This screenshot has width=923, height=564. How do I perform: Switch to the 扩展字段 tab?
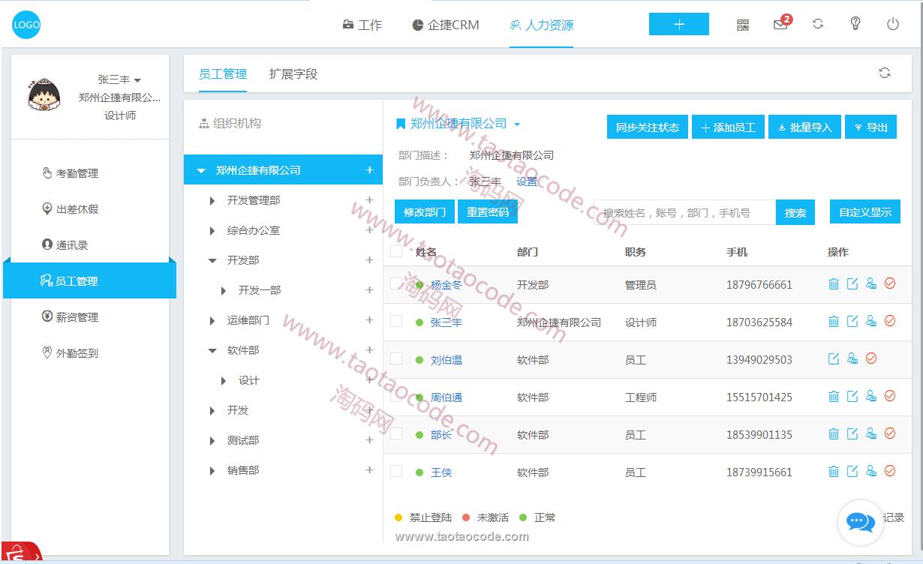[293, 73]
